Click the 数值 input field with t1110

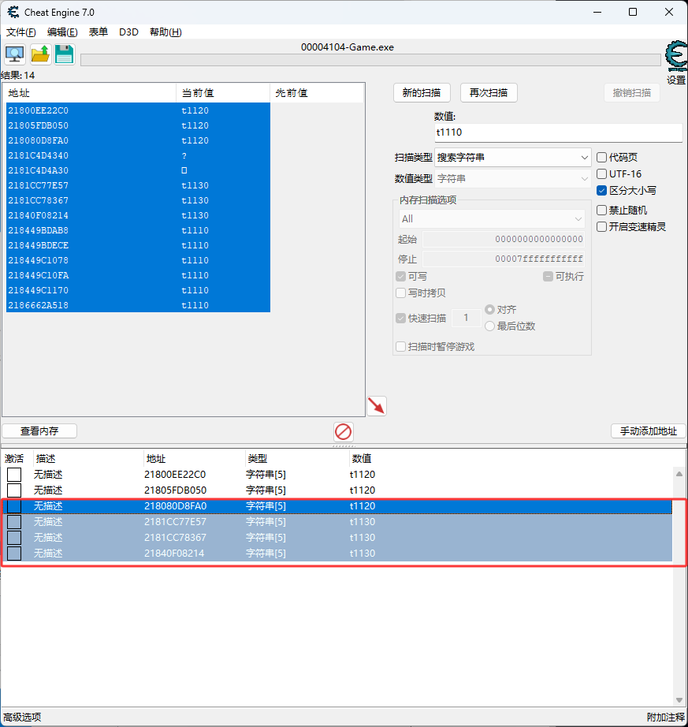558,132
